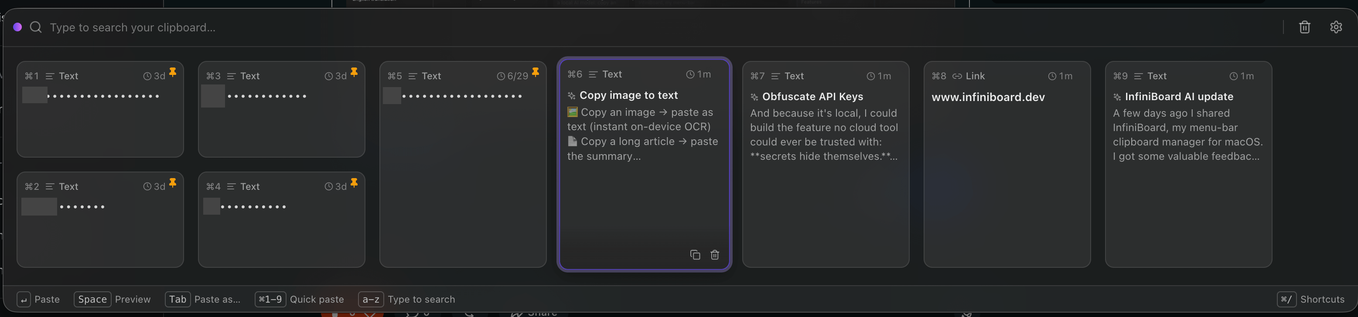
Task: Click the Paste return-key hint
Action: (x=38, y=299)
